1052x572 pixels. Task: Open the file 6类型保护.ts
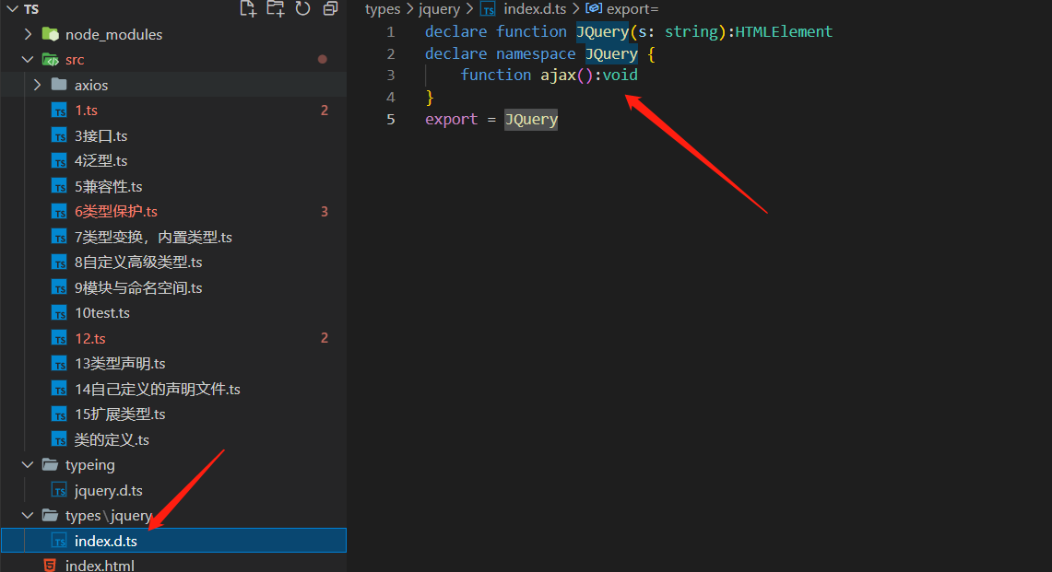(116, 211)
